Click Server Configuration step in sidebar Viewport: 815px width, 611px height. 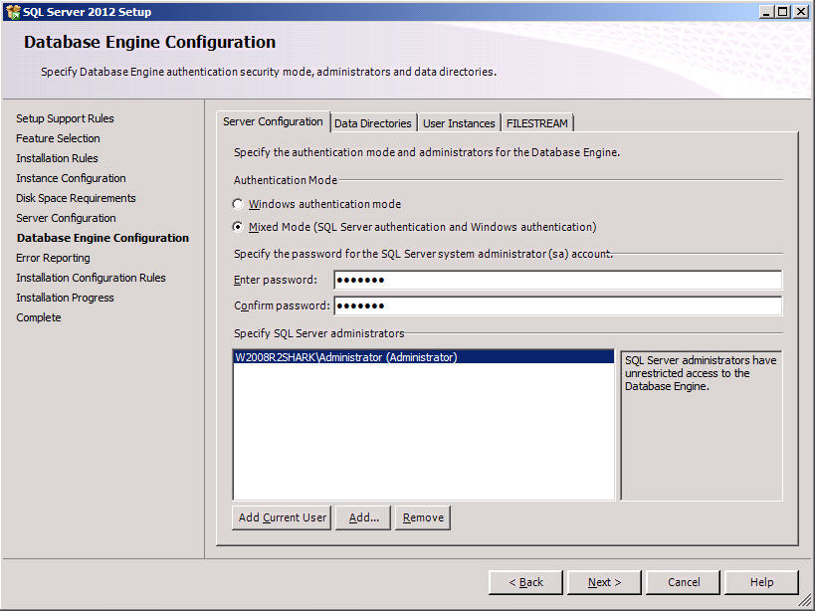(66, 218)
